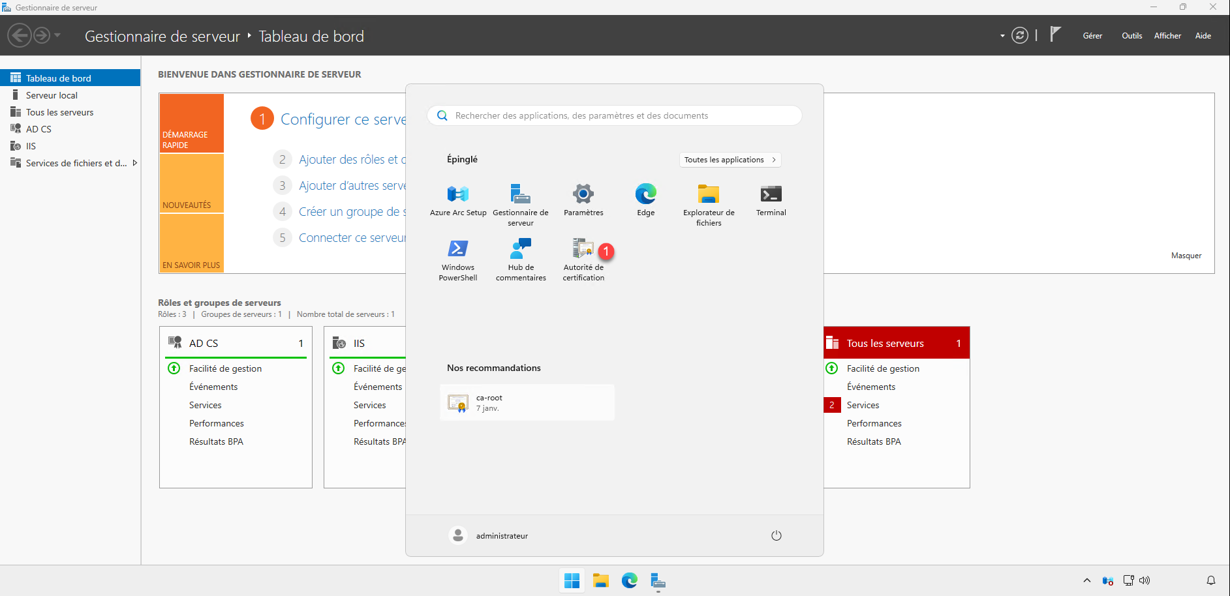The image size is (1230, 596).
Task: Open the Autorité de certification app
Action: (x=583, y=250)
